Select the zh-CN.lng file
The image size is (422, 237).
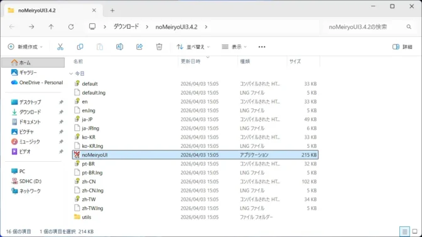pos(195,190)
